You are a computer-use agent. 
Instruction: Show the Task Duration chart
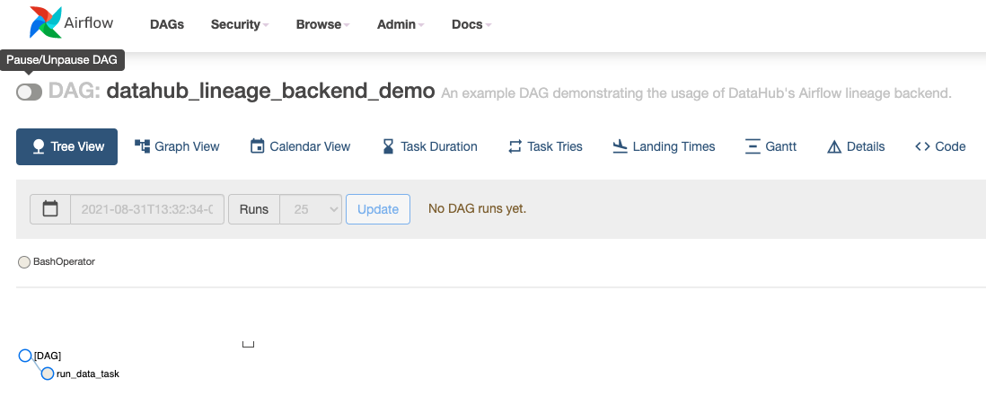(x=429, y=146)
